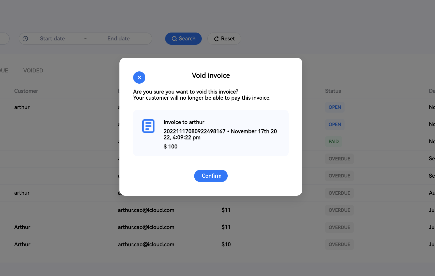Click the End date field
This screenshot has width=435, height=276.
[118, 39]
